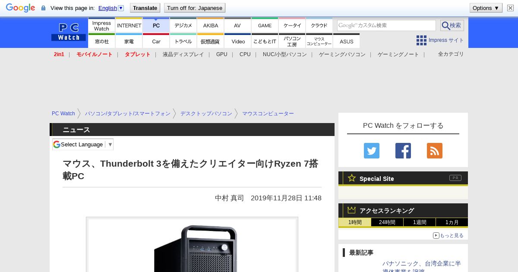Open the ゲーミングノート category link
Image resolution: width=518 pixels, height=272 pixels.
[398, 54]
